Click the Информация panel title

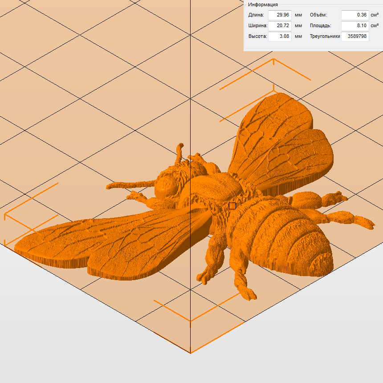coord(263,4)
